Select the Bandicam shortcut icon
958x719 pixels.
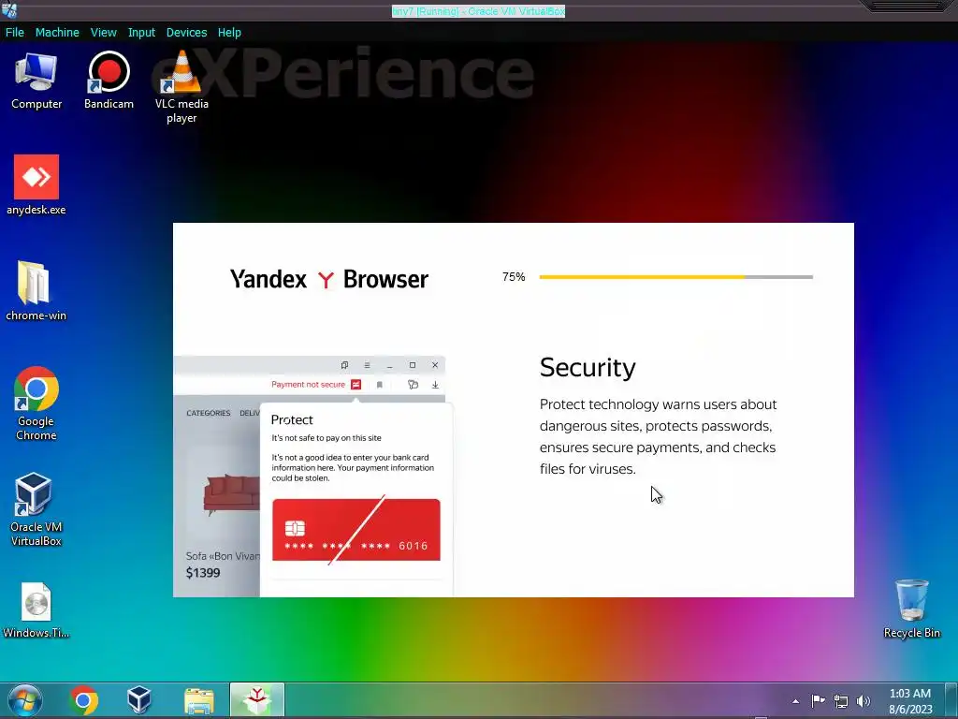pyautogui.click(x=109, y=81)
